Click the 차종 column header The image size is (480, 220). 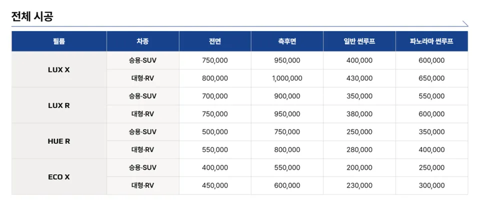[142, 41]
